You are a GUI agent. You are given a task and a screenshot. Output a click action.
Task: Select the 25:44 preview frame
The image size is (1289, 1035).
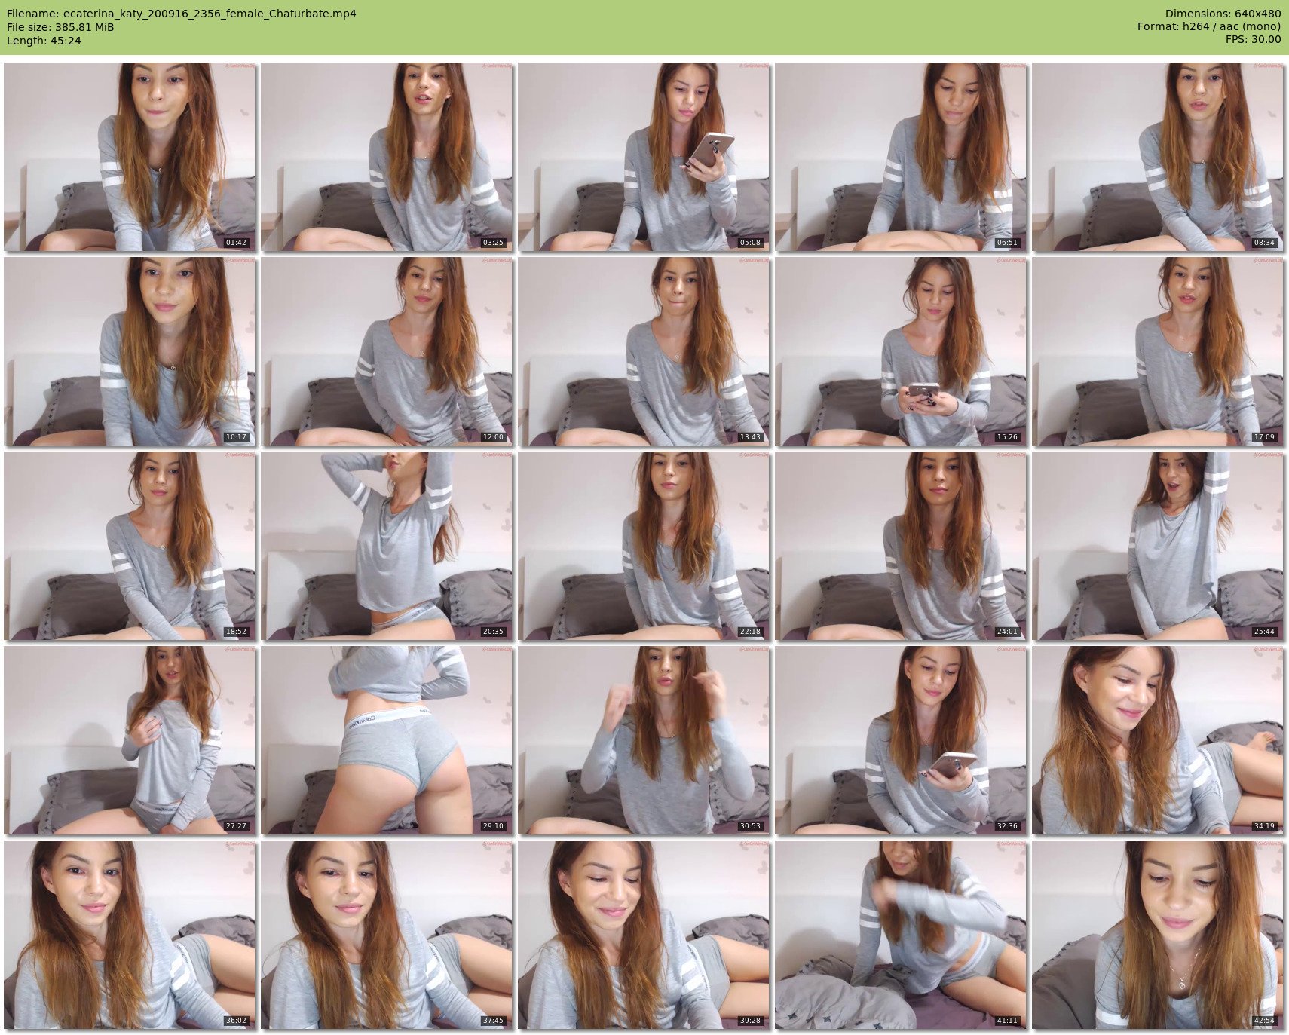click(x=1158, y=546)
